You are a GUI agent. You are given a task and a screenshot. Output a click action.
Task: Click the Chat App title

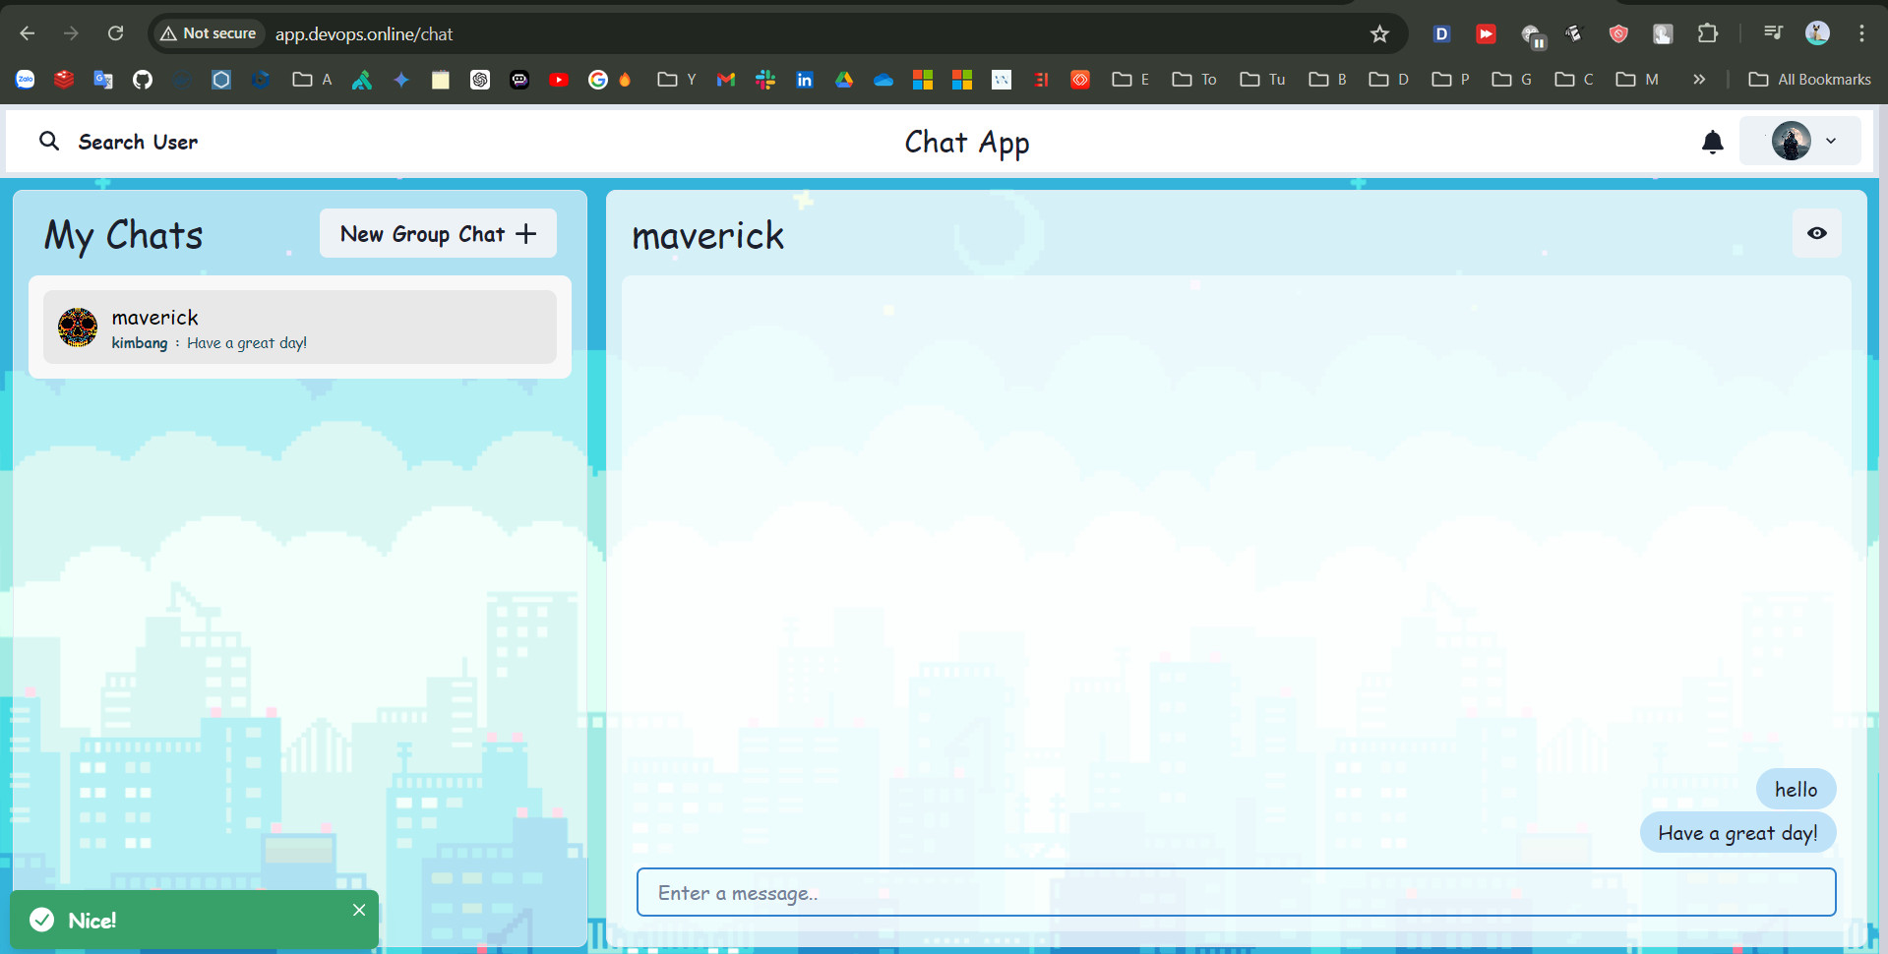coord(966,143)
